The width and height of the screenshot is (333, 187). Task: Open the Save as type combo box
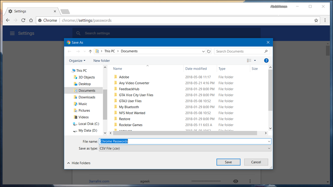pyautogui.click(x=185, y=149)
